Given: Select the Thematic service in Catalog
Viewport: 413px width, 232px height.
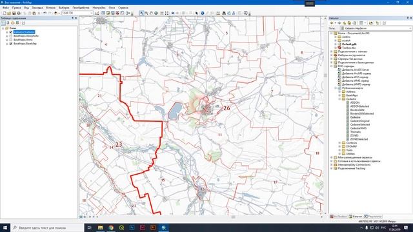Looking at the screenshot, I should coord(356,131).
